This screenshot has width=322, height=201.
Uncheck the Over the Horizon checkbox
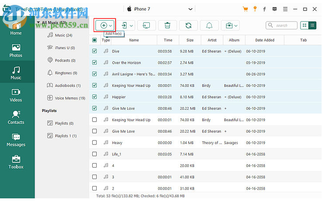(94, 62)
